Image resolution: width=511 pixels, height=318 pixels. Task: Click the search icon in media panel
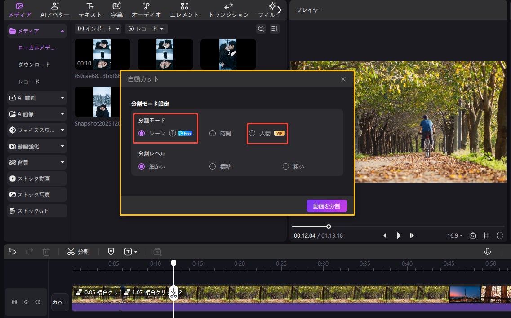coord(261,29)
